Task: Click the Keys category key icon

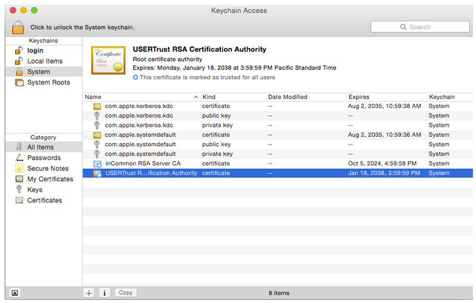Action: tap(19, 189)
